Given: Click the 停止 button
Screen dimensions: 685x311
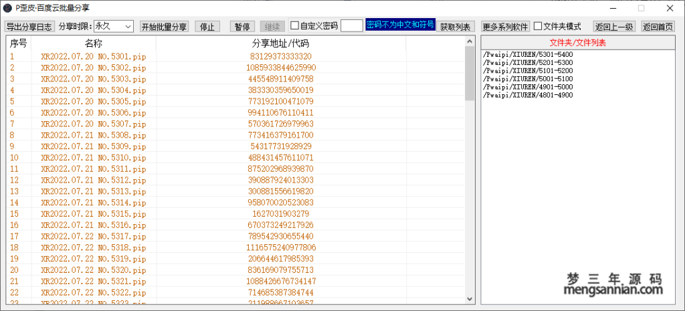Looking at the screenshot, I should pos(207,26).
